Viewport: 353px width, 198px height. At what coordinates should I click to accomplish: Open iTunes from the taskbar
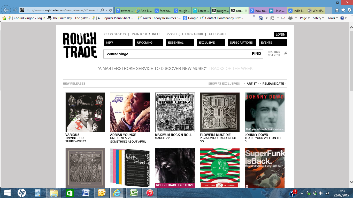point(150,193)
